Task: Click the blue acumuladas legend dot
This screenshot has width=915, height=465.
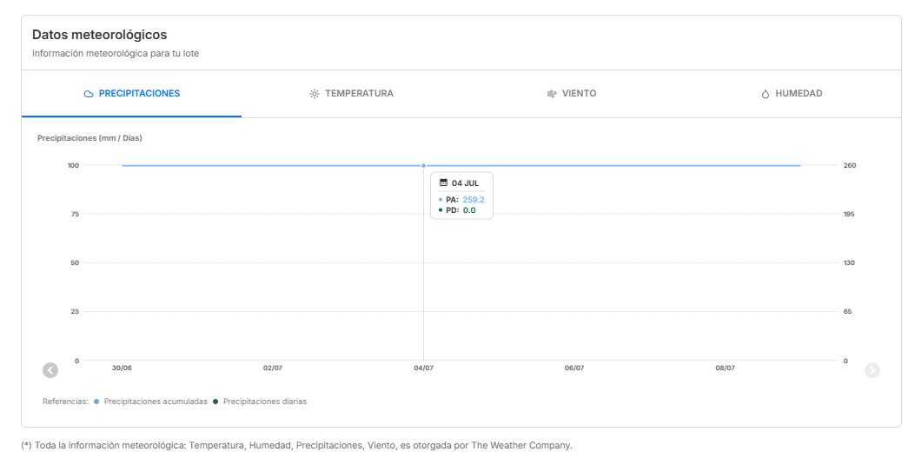Action: [x=96, y=402]
